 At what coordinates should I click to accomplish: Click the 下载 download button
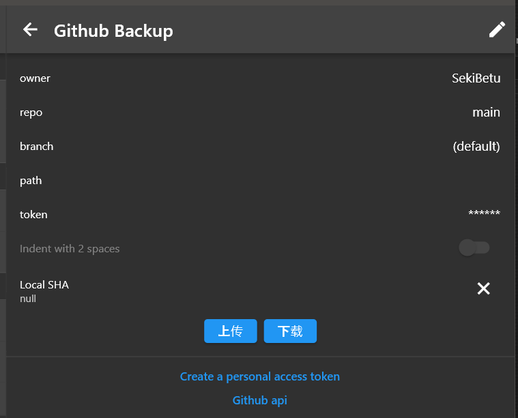(x=290, y=331)
